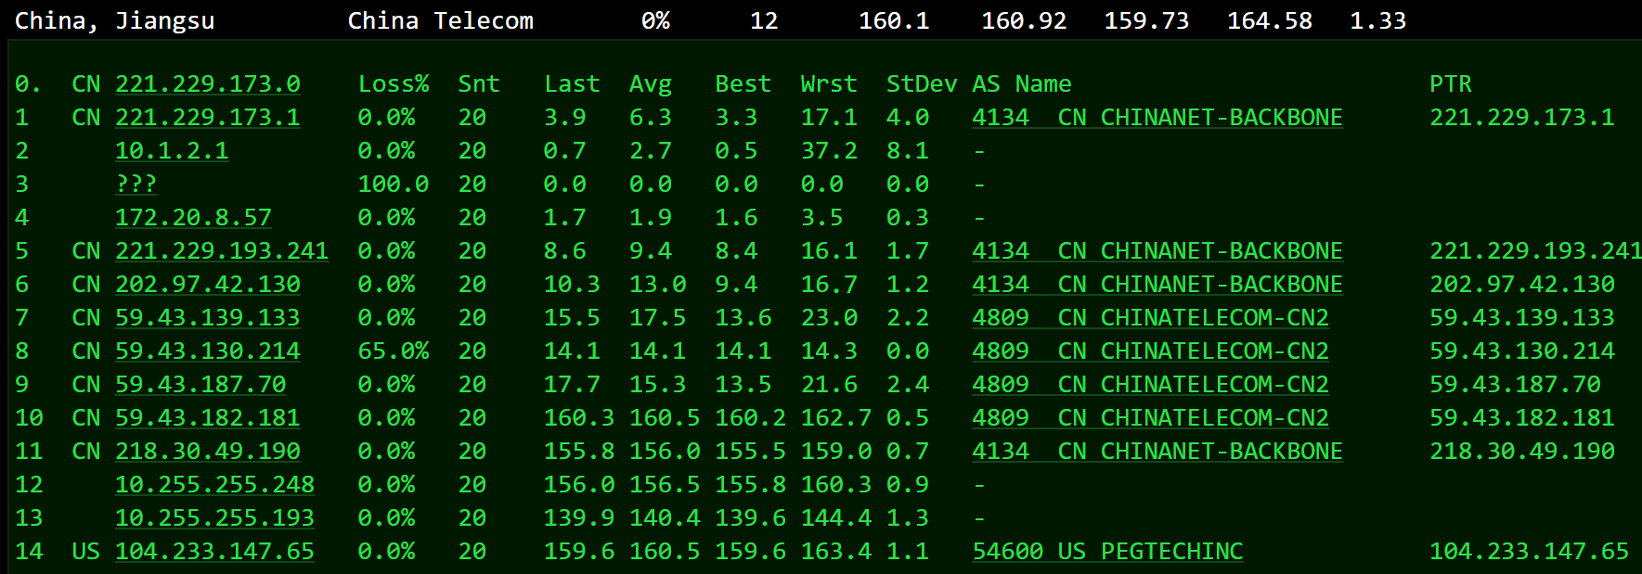Click the Wrst column header
1642x574 pixels.
pyautogui.click(x=829, y=84)
